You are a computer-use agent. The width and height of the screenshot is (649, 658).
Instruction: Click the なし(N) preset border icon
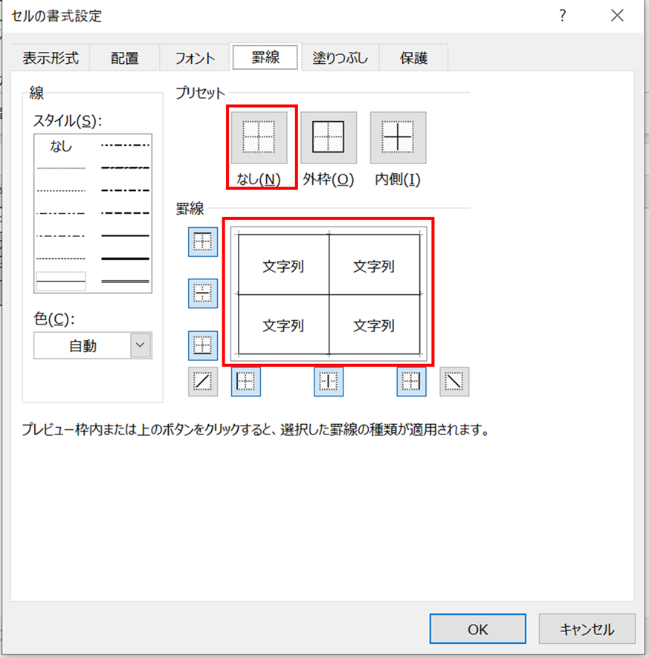tap(259, 137)
